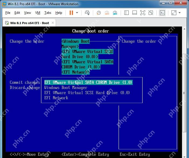
Task: Switch to Unity mode icon
Action: coord(151,13)
